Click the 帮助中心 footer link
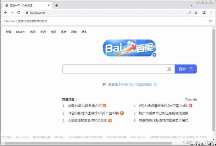This screenshot has width=216, height=146. click(x=59, y=137)
